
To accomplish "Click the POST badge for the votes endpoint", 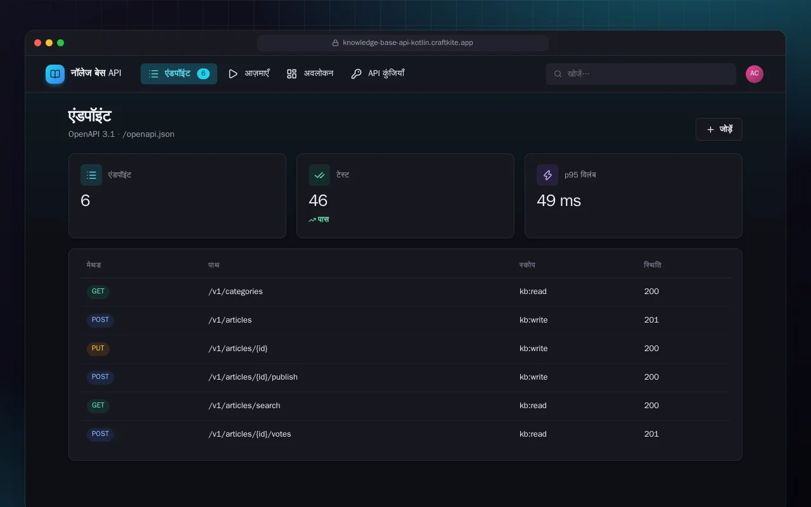I will tap(100, 434).
